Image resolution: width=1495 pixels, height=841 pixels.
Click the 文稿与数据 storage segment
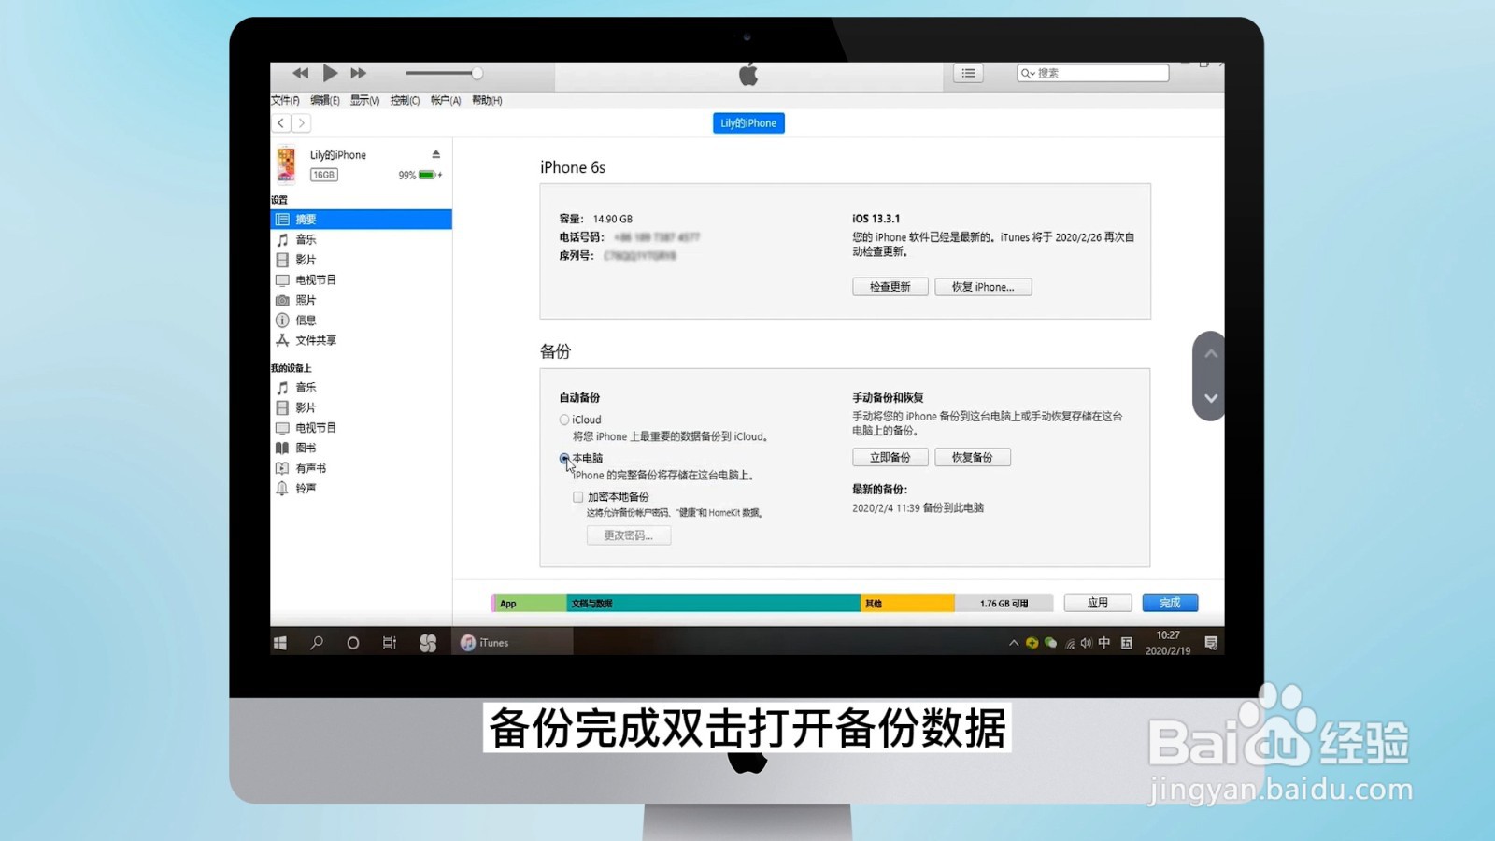tap(713, 604)
